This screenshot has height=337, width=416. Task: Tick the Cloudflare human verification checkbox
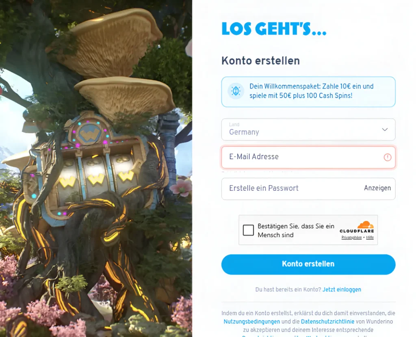click(248, 230)
